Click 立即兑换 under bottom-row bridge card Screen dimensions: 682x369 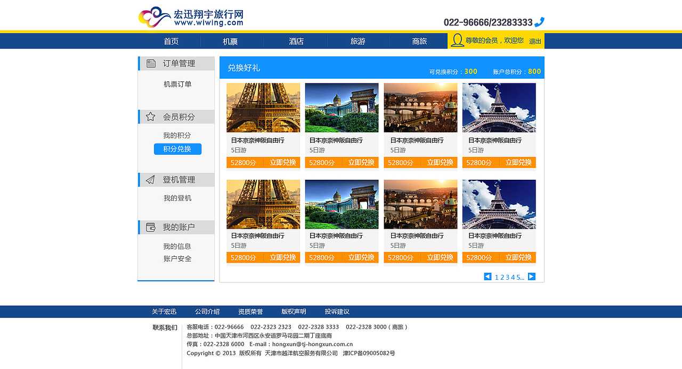click(x=440, y=258)
